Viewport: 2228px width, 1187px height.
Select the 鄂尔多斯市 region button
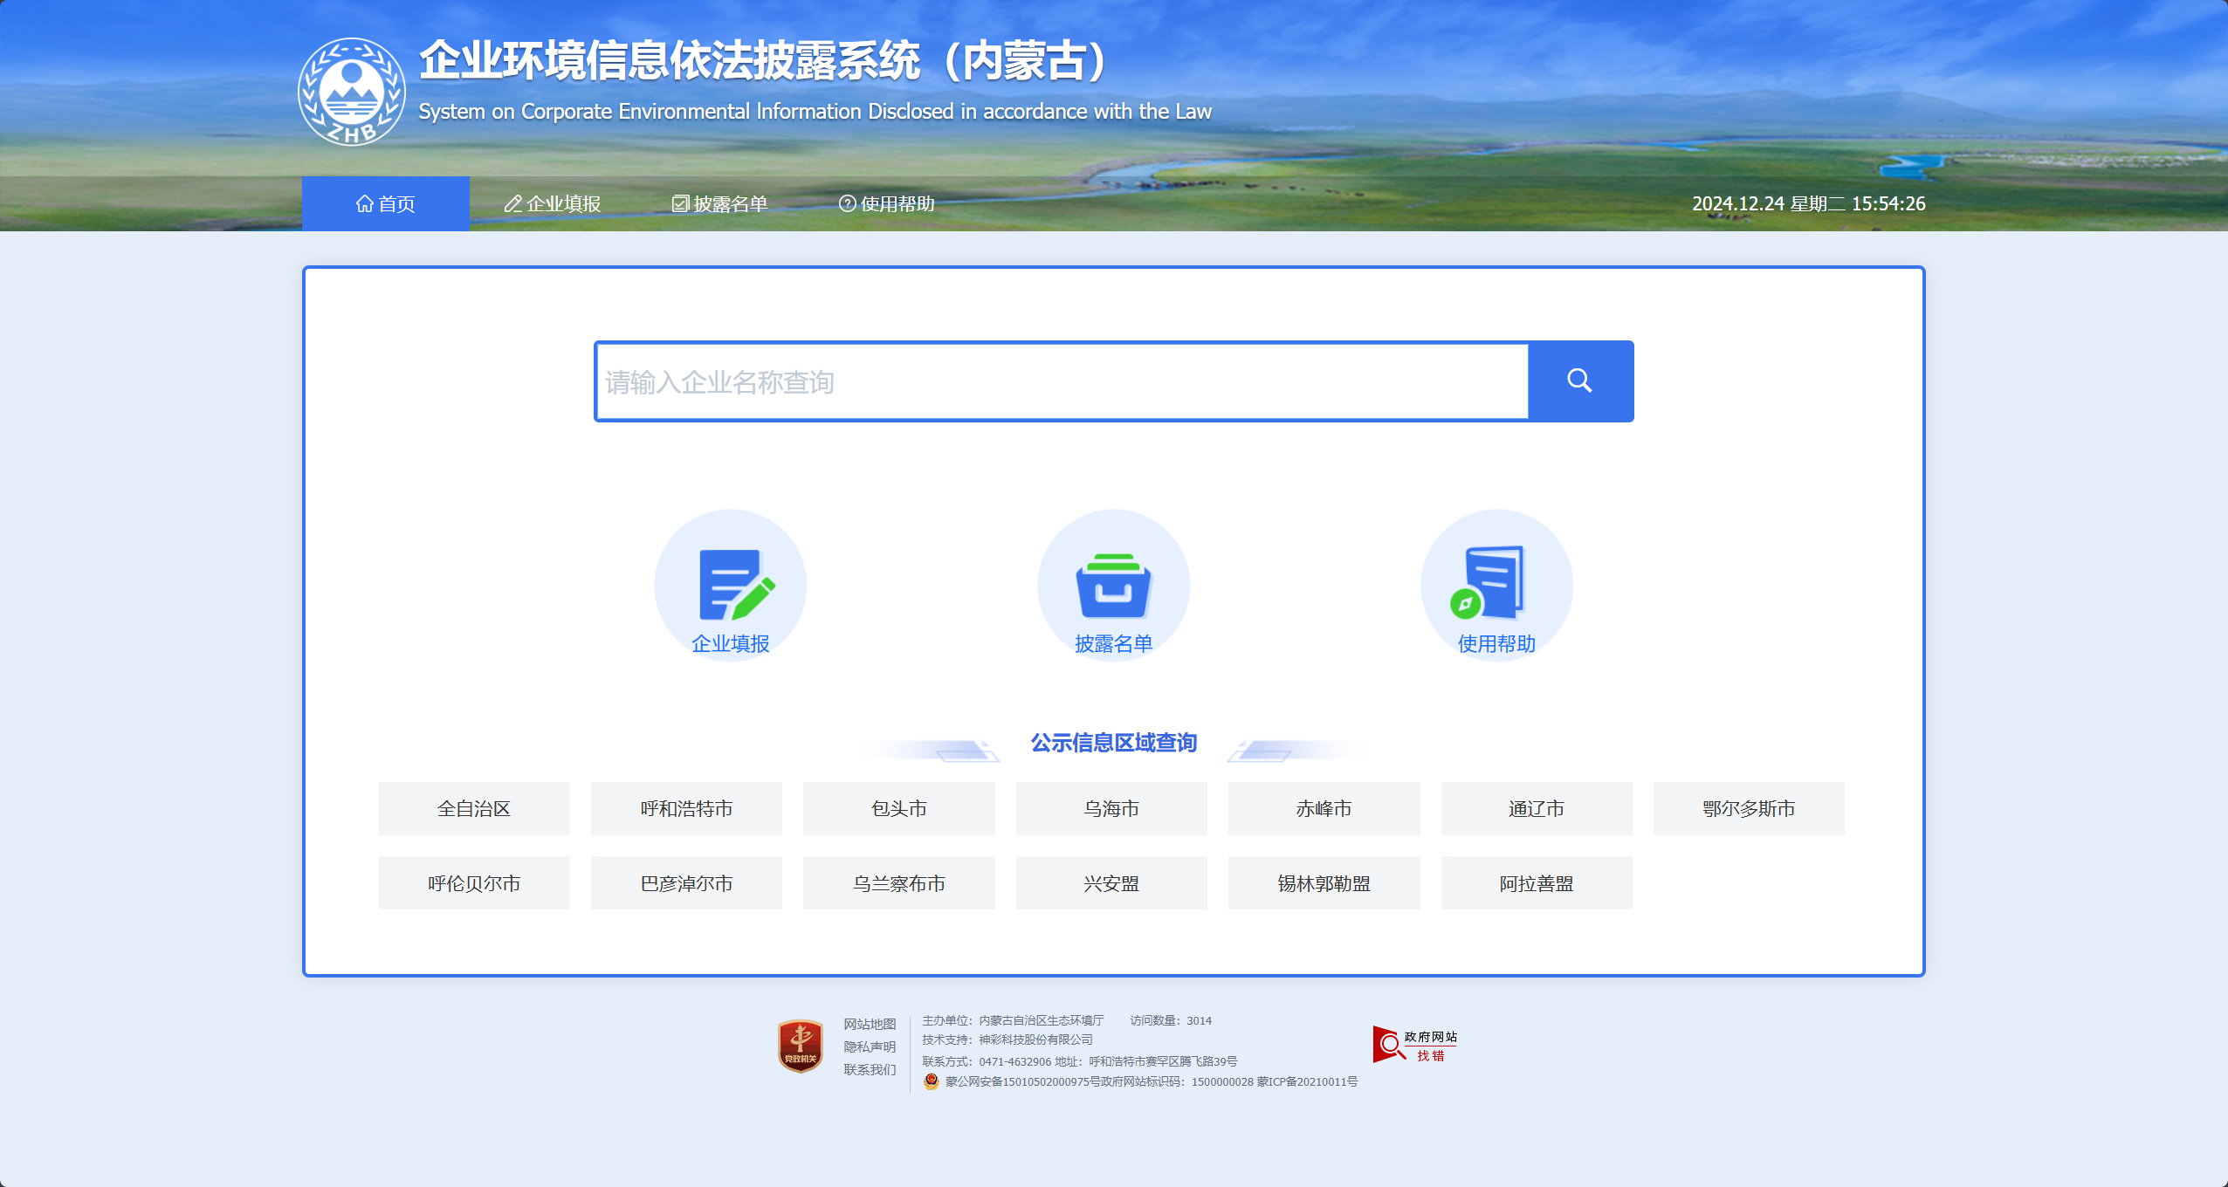[1749, 808]
